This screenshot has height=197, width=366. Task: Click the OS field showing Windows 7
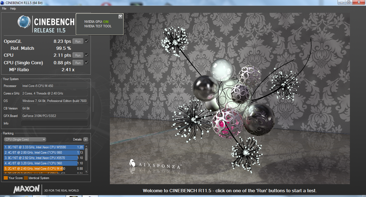pyautogui.click(x=54, y=101)
